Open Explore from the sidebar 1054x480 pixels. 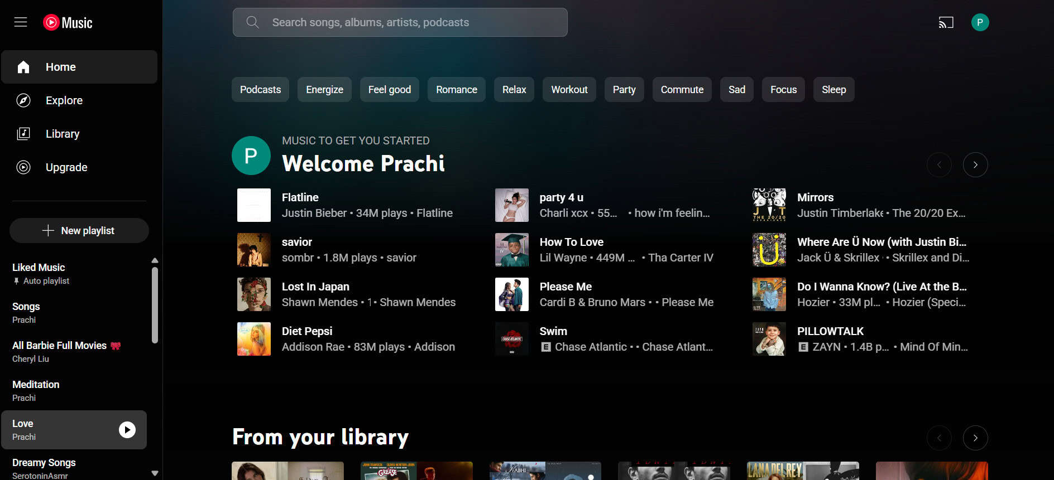pos(64,100)
